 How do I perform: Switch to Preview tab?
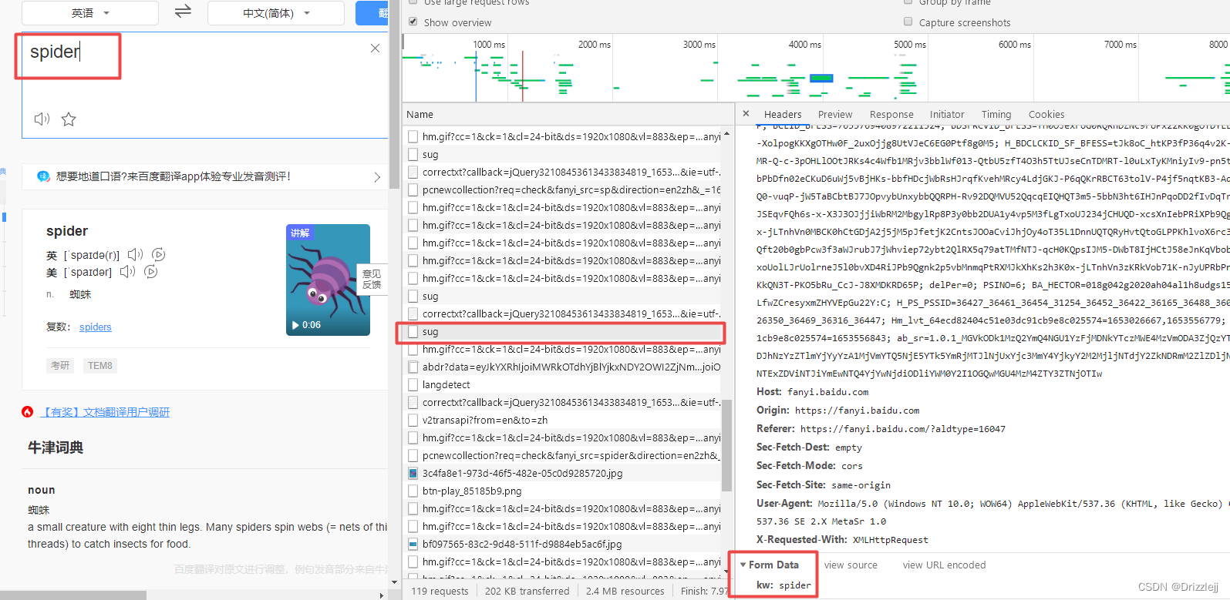[x=835, y=114]
